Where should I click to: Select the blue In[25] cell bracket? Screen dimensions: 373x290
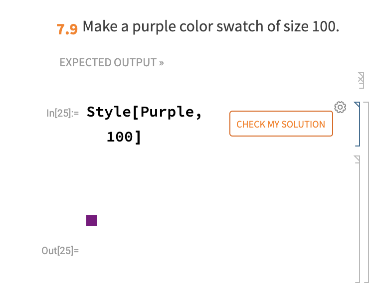click(x=358, y=124)
